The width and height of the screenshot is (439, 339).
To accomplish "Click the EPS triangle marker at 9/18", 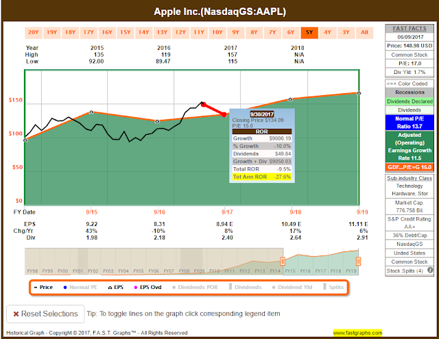I will 290,99.
